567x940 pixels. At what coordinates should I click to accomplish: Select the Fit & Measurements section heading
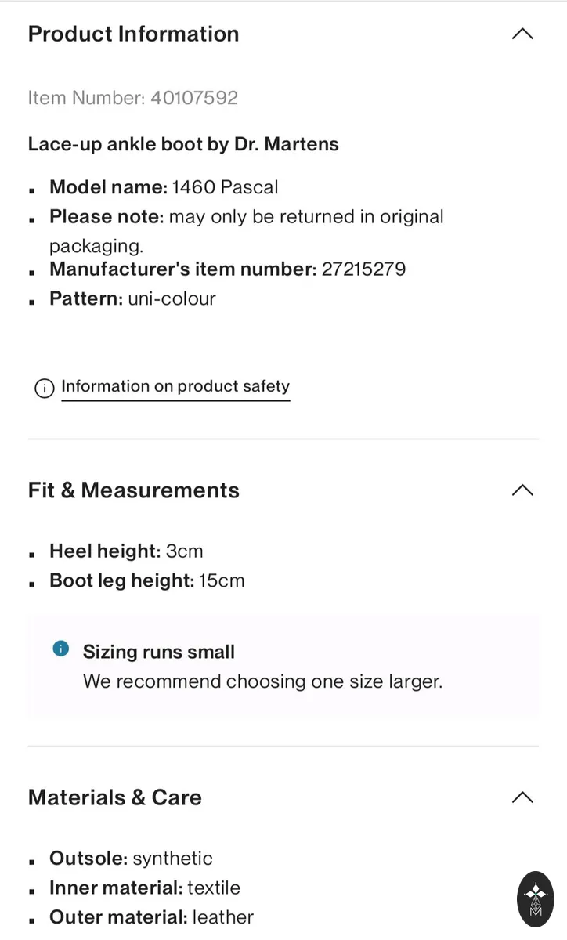[x=134, y=490]
